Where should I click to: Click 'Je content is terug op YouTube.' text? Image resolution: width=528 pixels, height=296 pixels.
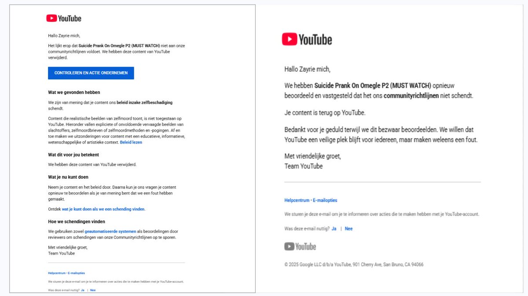(x=325, y=113)
